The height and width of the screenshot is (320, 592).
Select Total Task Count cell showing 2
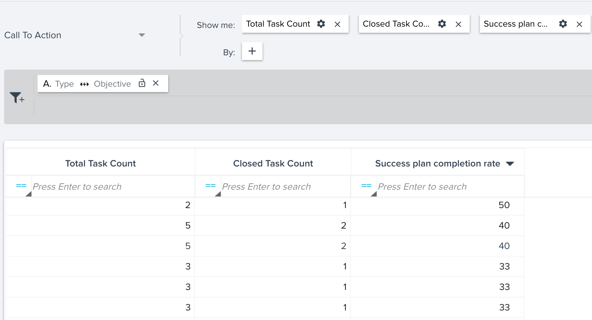[x=100, y=205]
